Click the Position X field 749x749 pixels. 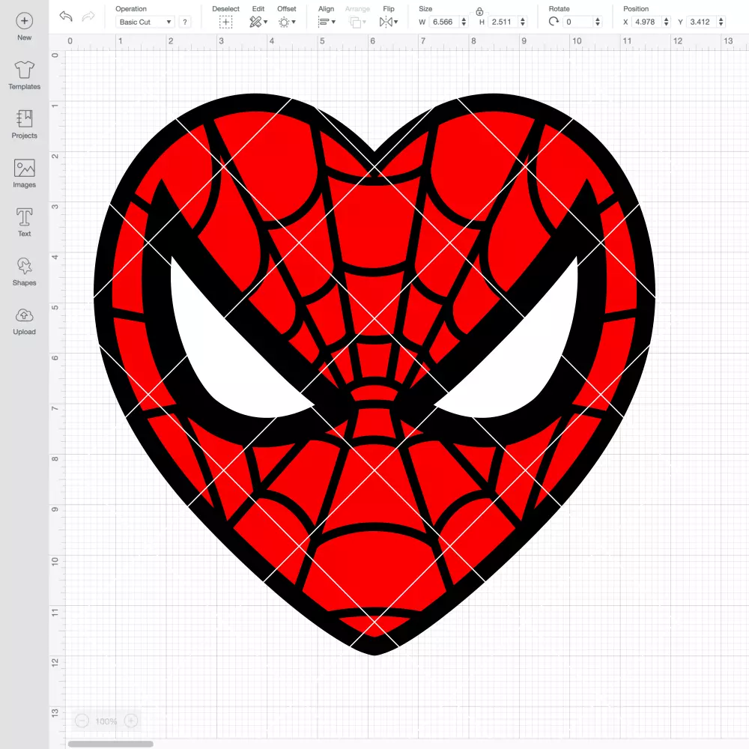coord(646,22)
